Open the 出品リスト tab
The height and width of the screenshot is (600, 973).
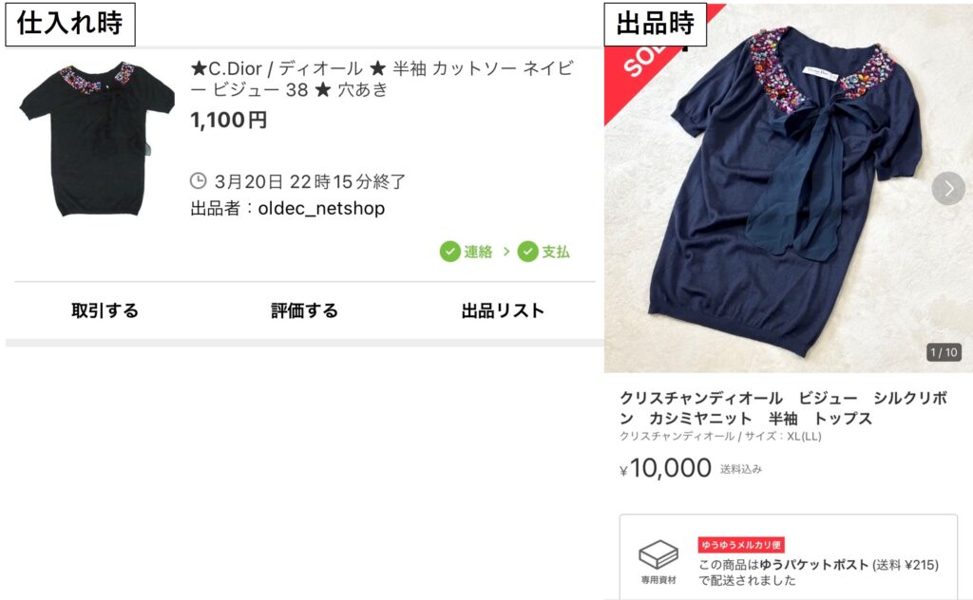pos(503,310)
